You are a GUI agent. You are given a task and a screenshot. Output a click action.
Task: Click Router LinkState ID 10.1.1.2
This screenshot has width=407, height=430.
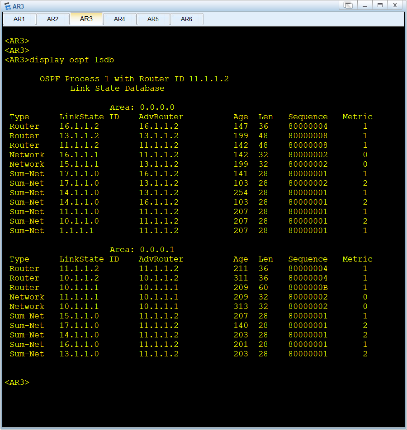[x=80, y=278]
